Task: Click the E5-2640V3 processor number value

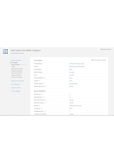Action: pos(72,72)
